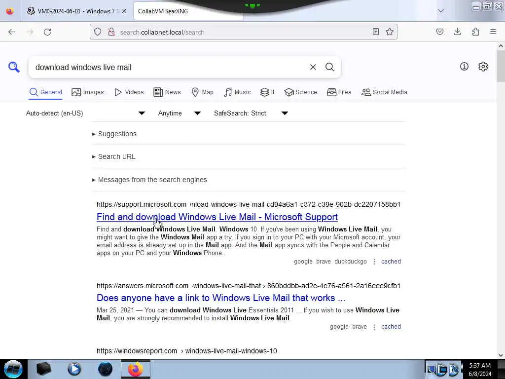Image resolution: width=505 pixels, height=379 pixels.
Task: Launch Windows Media Player from taskbar
Action: click(74, 369)
